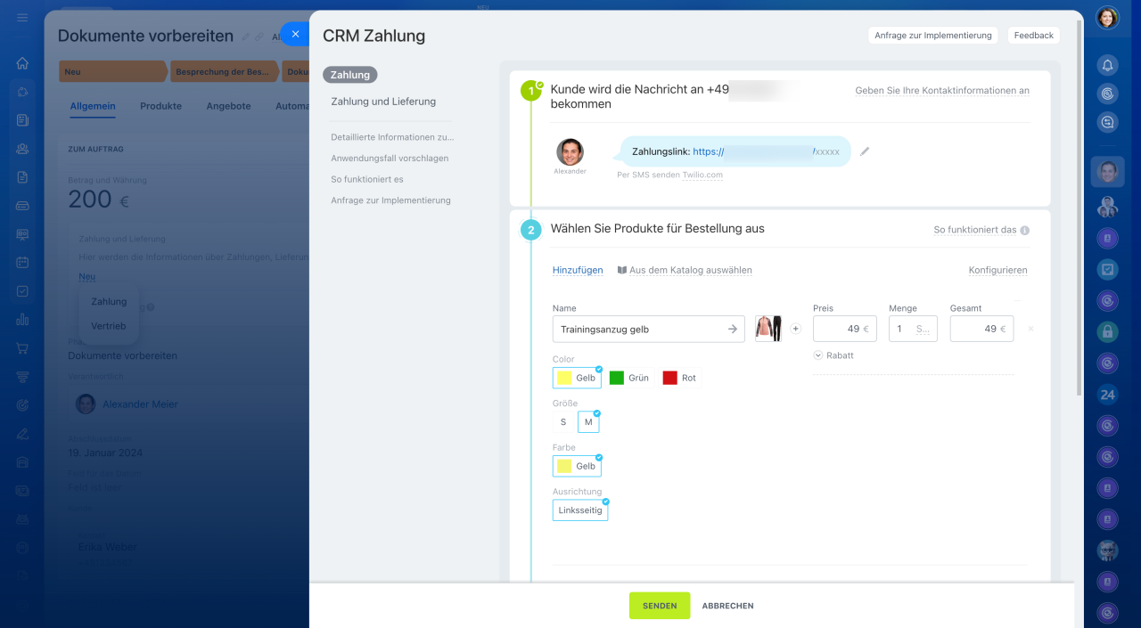The height and width of the screenshot is (628, 1141).
Task: Open chat search icon in right panel
Action: pyautogui.click(x=1107, y=123)
